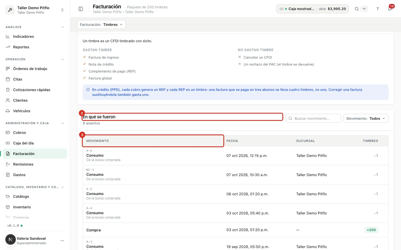Click the wrench logo of Taller Demo Pitflo
Viewport: 401px width, 250px height.
pyautogui.click(x=10, y=10)
